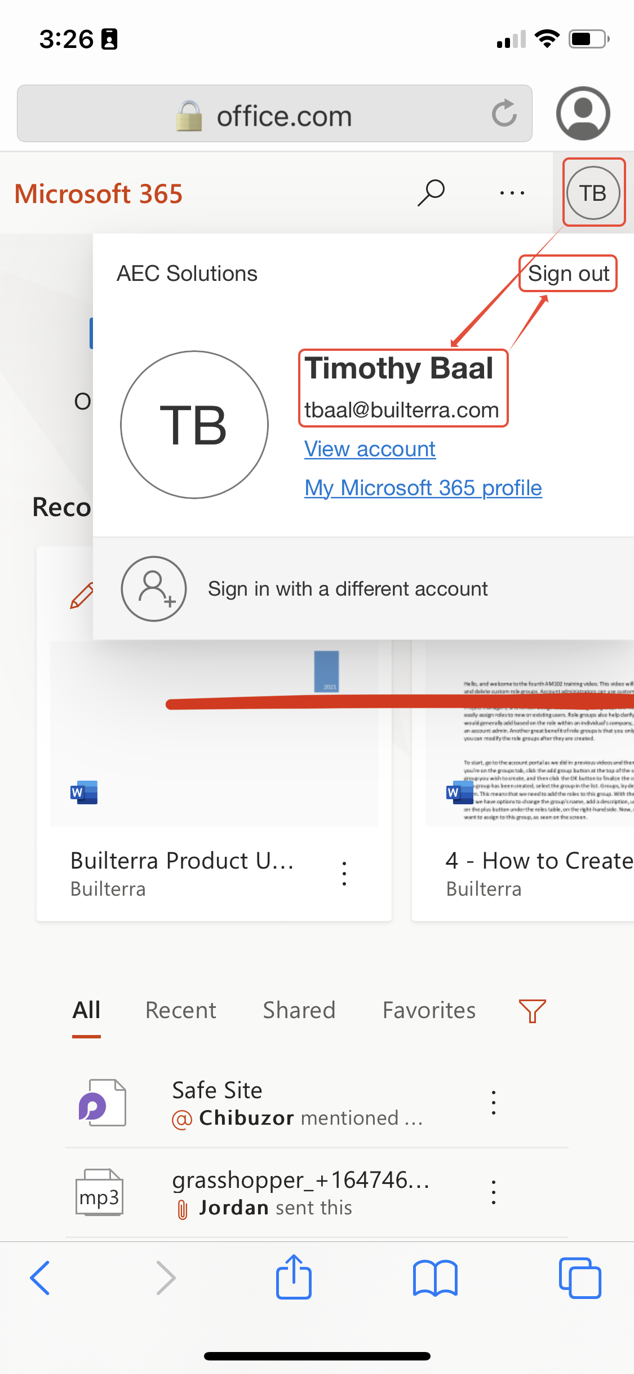
Task: Tap the orange pencil edit icon
Action: (82, 596)
